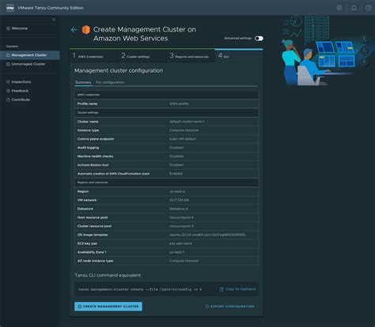Click the Regions and resources section header row
The height and width of the screenshot is (327, 375).
pos(167,182)
